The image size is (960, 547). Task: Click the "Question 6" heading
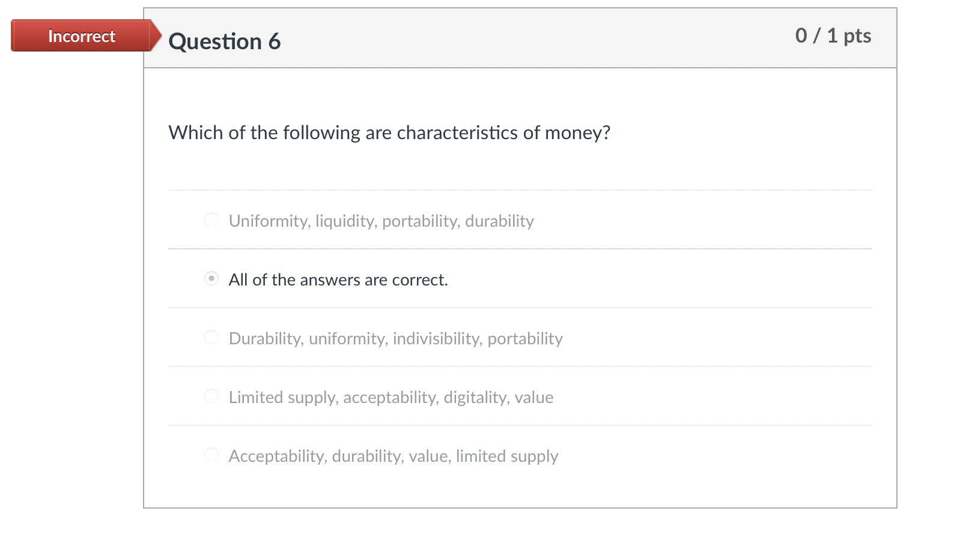(225, 40)
